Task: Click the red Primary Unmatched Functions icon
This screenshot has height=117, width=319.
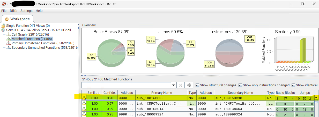Action: pos(8,43)
